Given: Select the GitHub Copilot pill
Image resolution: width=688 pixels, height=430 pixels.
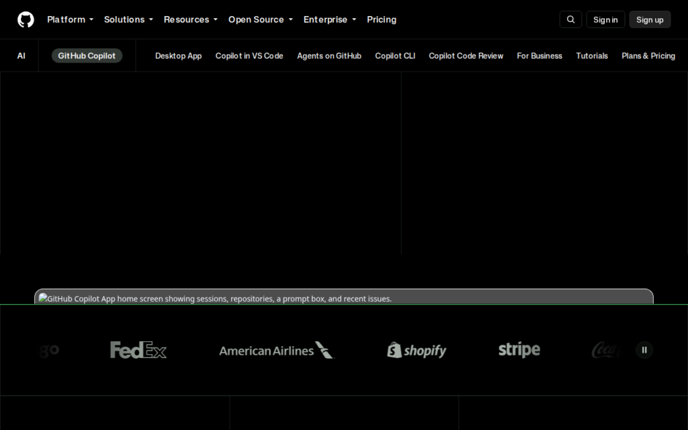Looking at the screenshot, I should (x=87, y=56).
